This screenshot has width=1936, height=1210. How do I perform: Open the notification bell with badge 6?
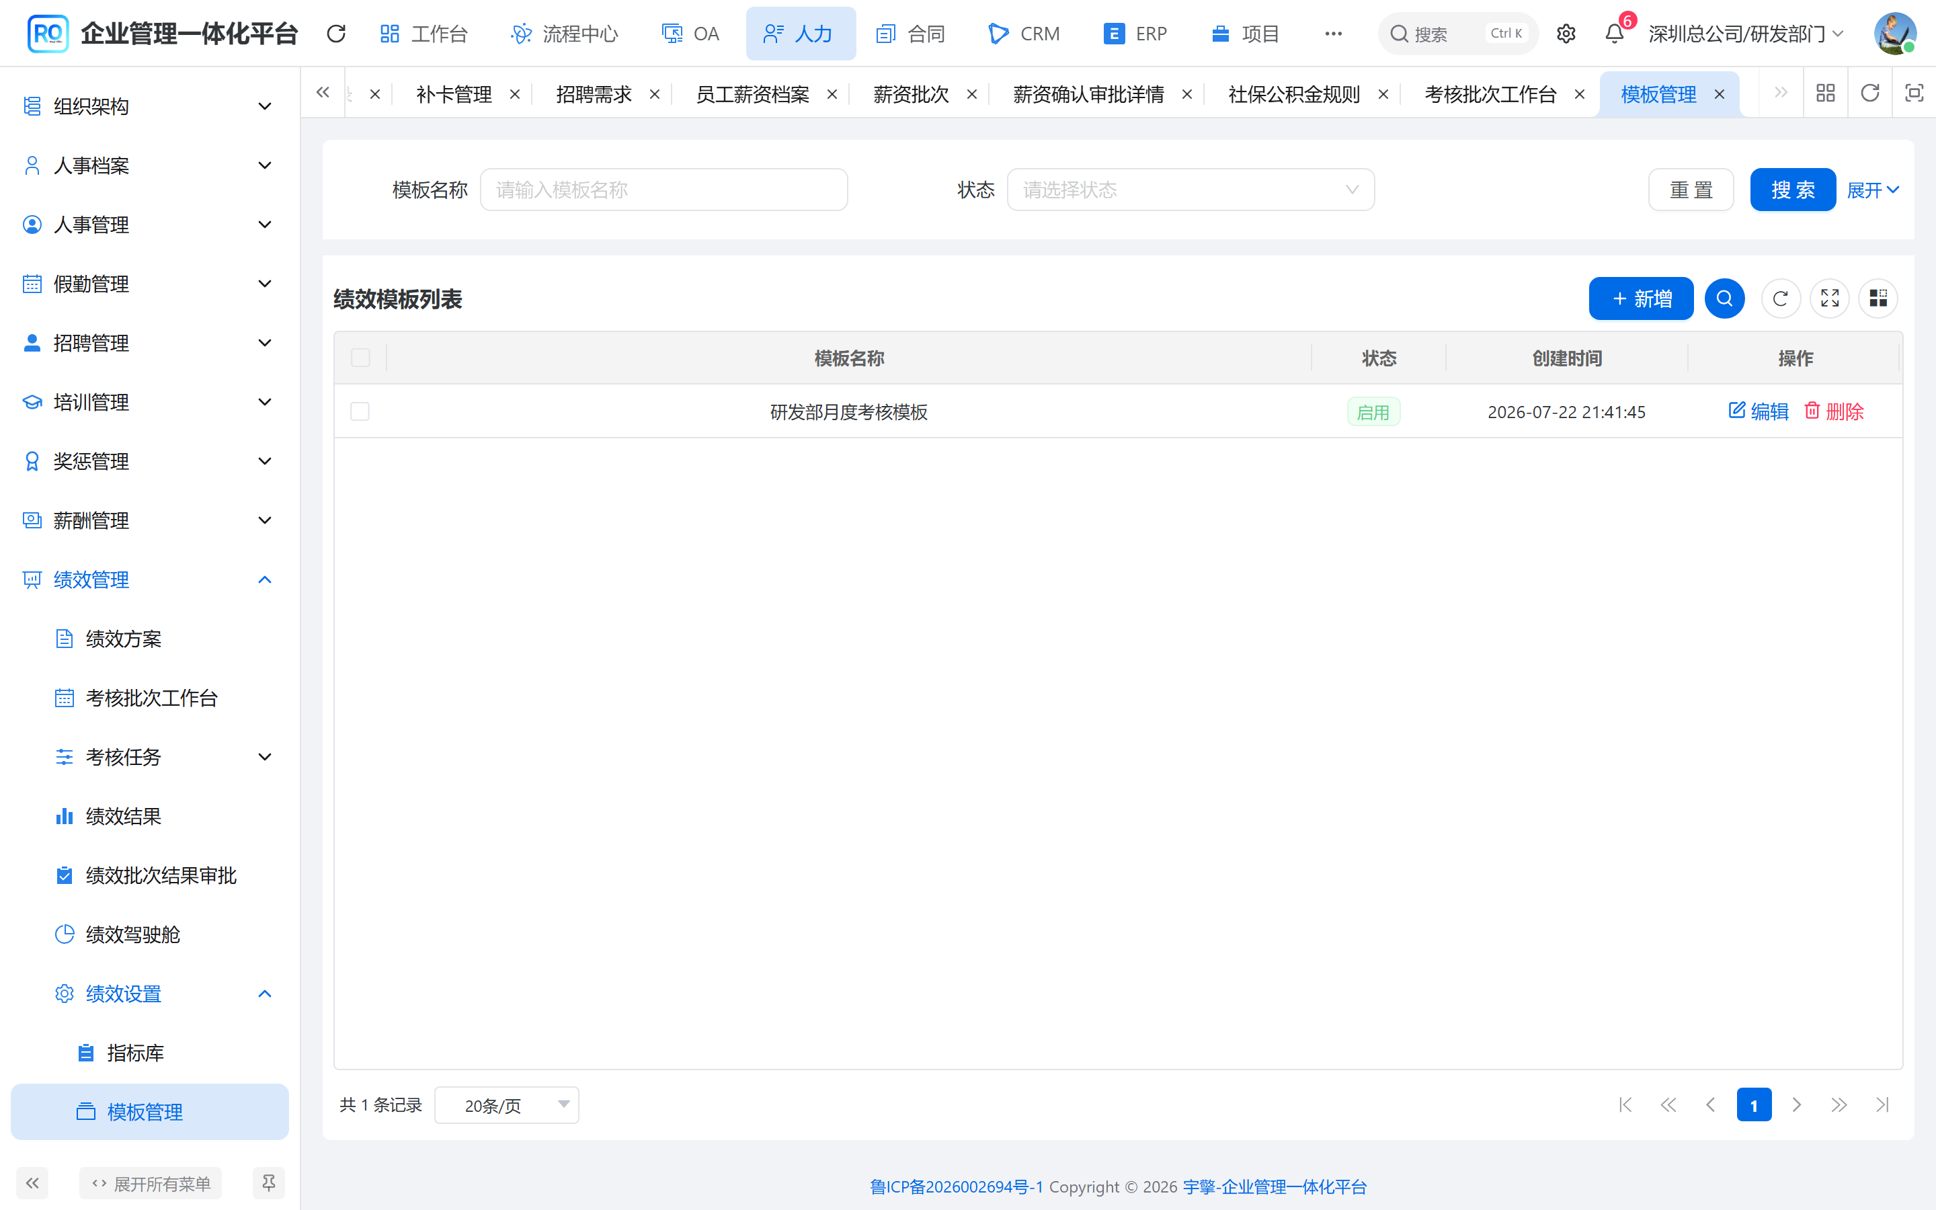[1615, 34]
